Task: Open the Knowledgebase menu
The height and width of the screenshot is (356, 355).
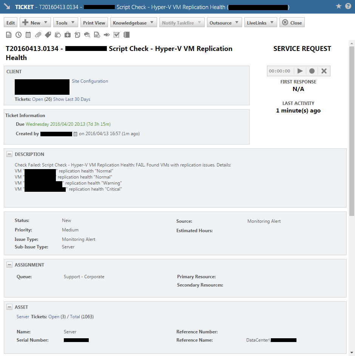Action: point(133,22)
